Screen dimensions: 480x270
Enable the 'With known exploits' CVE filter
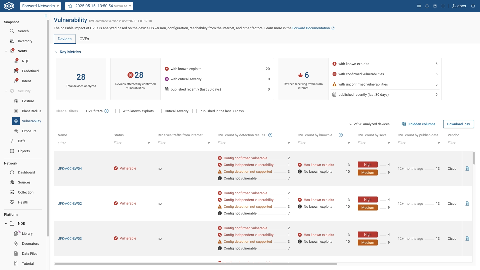click(x=117, y=111)
